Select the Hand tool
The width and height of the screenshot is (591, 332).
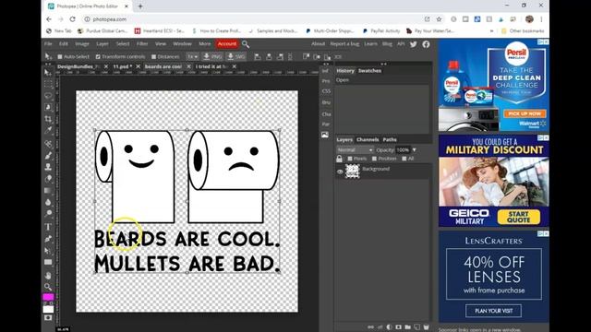coord(48,275)
